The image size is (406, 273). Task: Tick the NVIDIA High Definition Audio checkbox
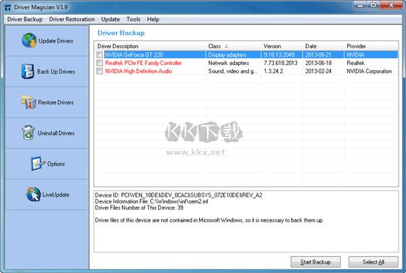(99, 71)
